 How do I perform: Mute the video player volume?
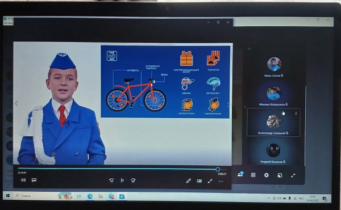tap(23, 180)
